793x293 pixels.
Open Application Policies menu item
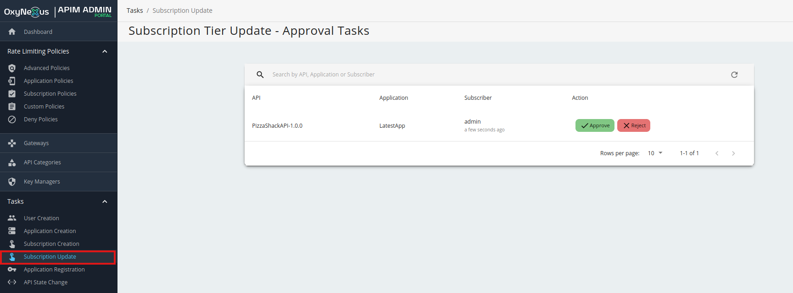pyautogui.click(x=58, y=81)
